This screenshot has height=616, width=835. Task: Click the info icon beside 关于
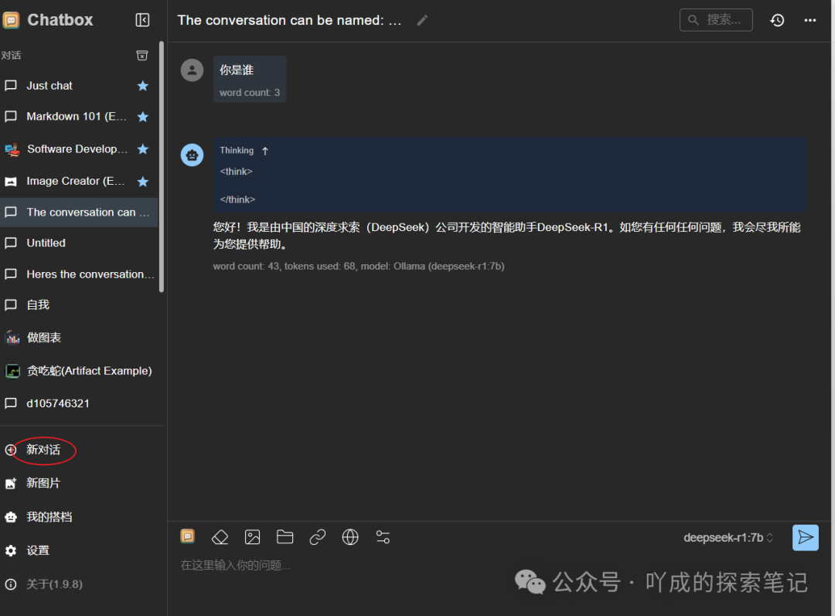click(x=11, y=584)
